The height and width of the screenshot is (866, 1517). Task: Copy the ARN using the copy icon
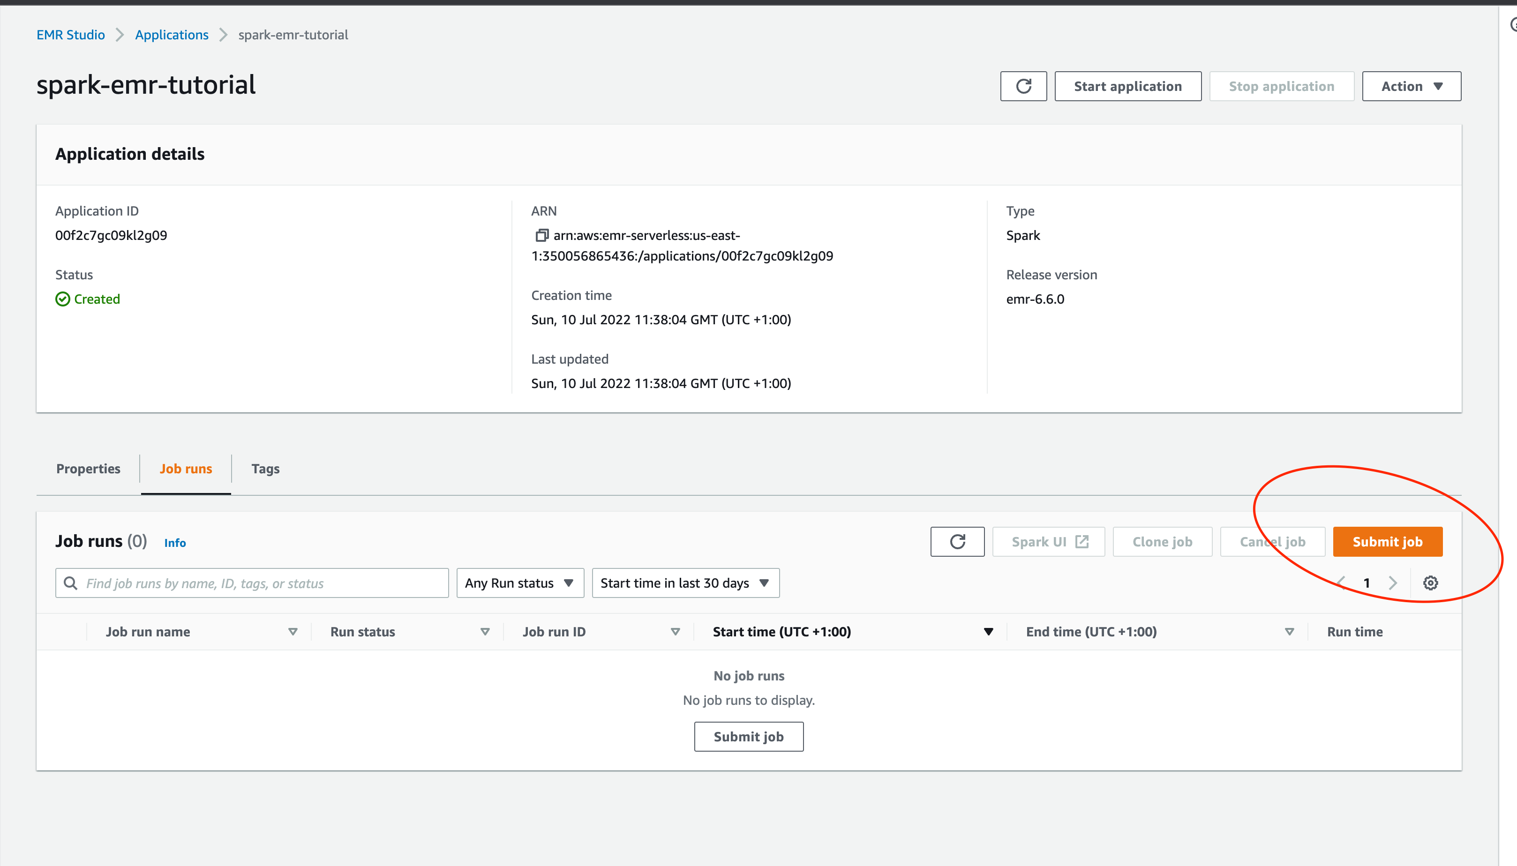point(541,236)
